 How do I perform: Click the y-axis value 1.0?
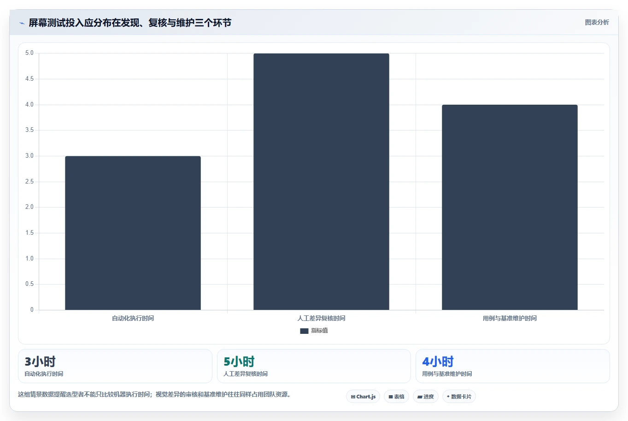29,259
